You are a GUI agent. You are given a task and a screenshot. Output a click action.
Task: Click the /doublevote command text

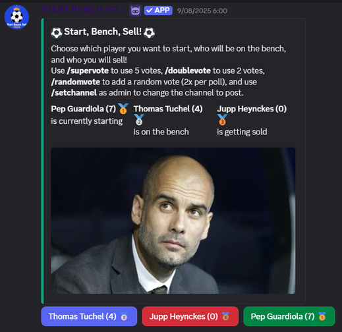click(188, 70)
